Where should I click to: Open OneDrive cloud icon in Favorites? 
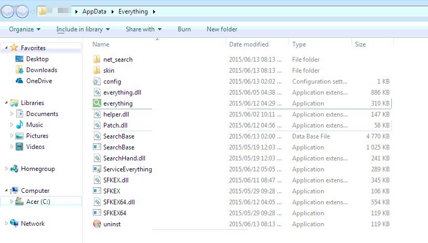pos(19,81)
